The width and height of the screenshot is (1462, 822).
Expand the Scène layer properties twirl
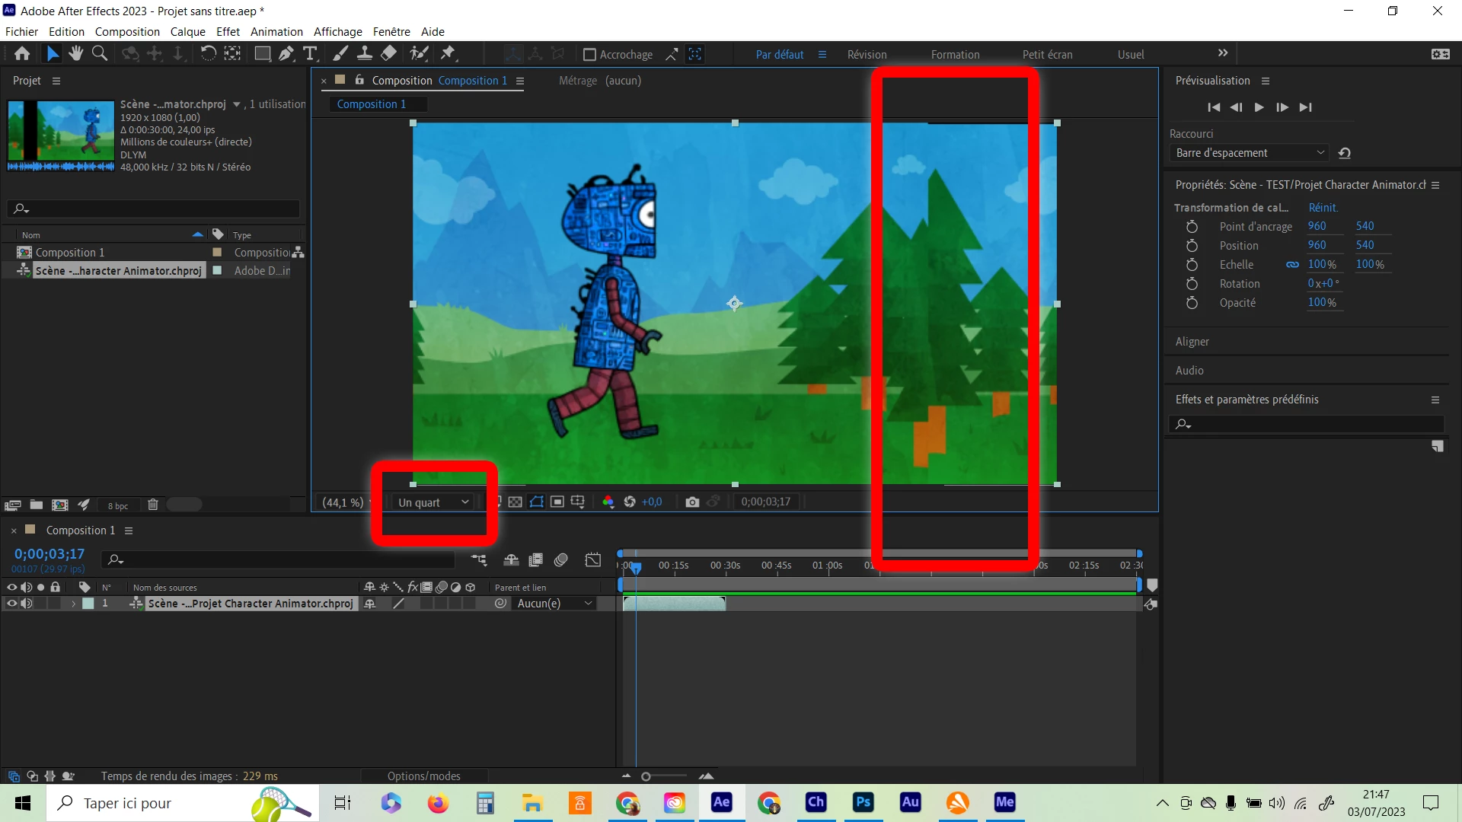74,604
